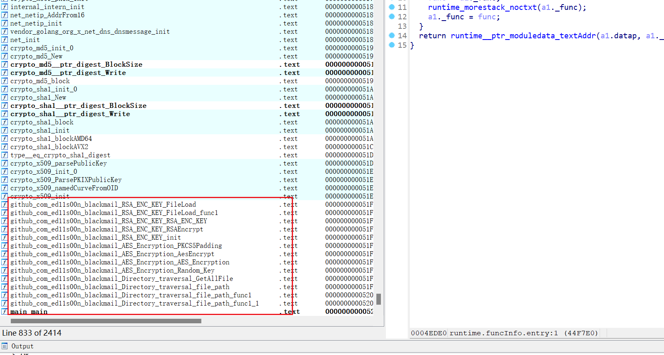The width and height of the screenshot is (664, 355).
Task: Toggle breakpoint dot on line 11
Action: [392, 7]
